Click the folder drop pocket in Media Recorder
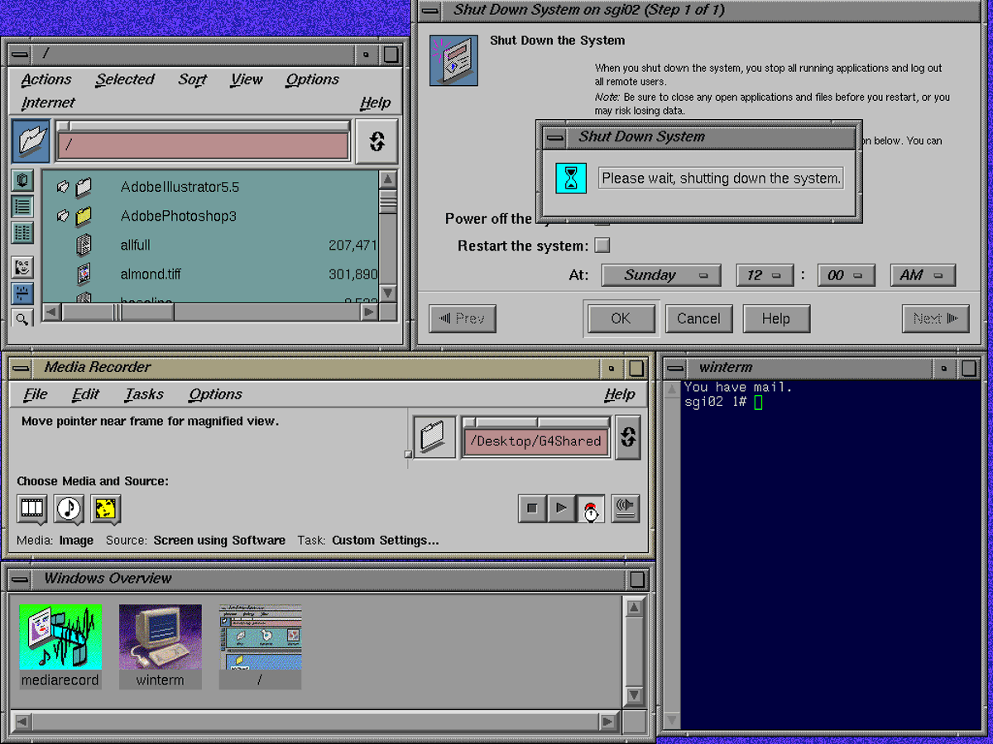The height and width of the screenshot is (744, 993). click(434, 437)
